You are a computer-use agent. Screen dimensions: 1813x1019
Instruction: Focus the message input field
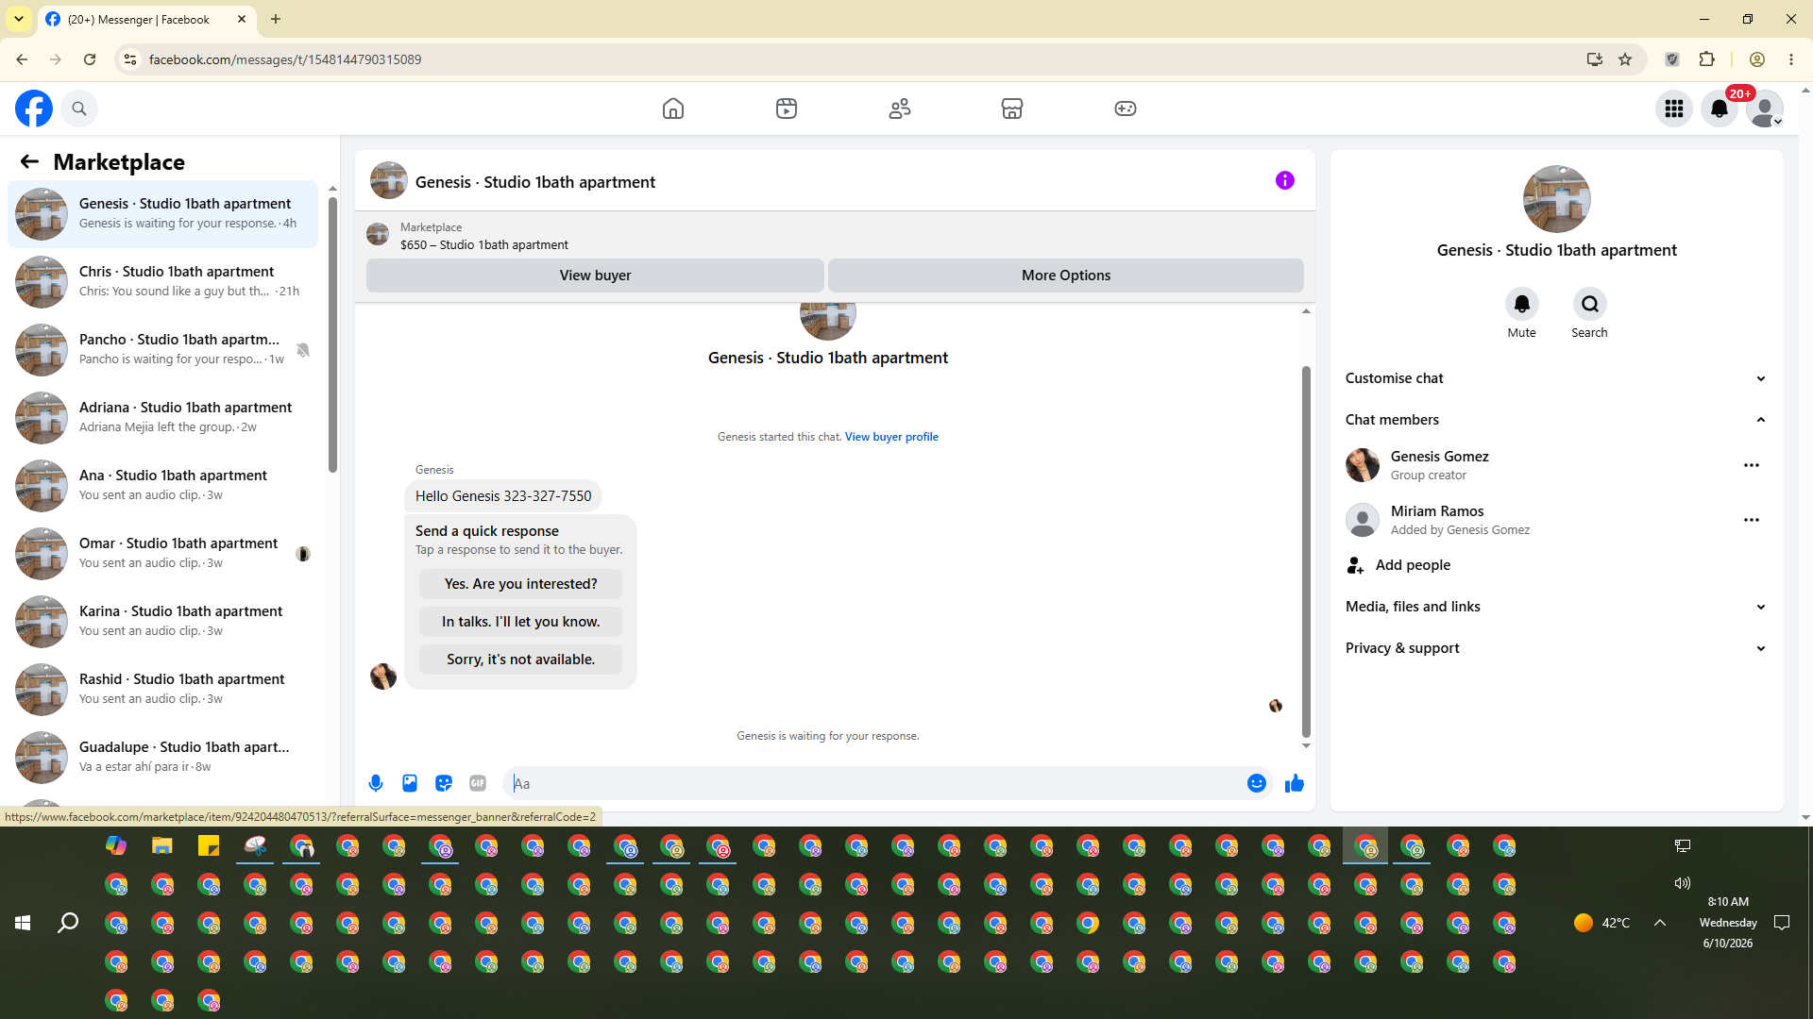(x=876, y=783)
